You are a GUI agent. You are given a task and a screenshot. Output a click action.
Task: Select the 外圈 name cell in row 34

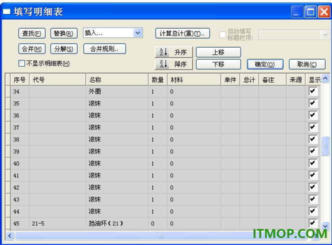[x=117, y=91]
